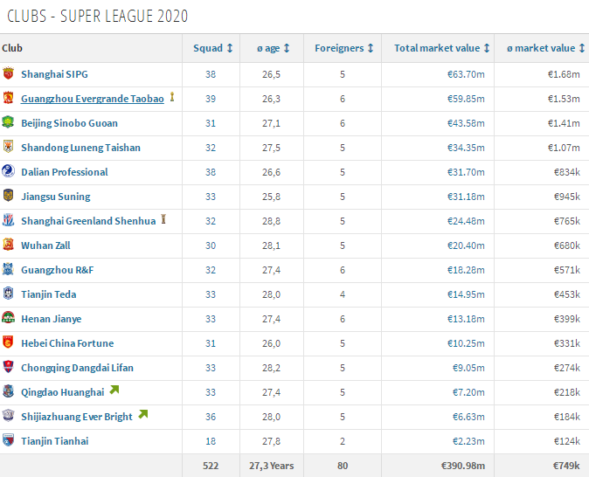The image size is (589, 477).
Task: Sort by Total market value header
Action: [441, 48]
